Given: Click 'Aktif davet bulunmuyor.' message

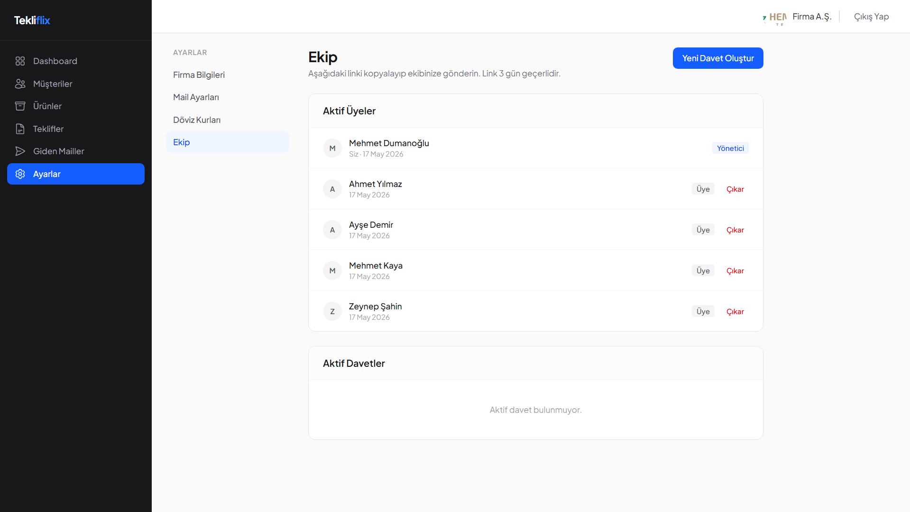Looking at the screenshot, I should (x=535, y=410).
